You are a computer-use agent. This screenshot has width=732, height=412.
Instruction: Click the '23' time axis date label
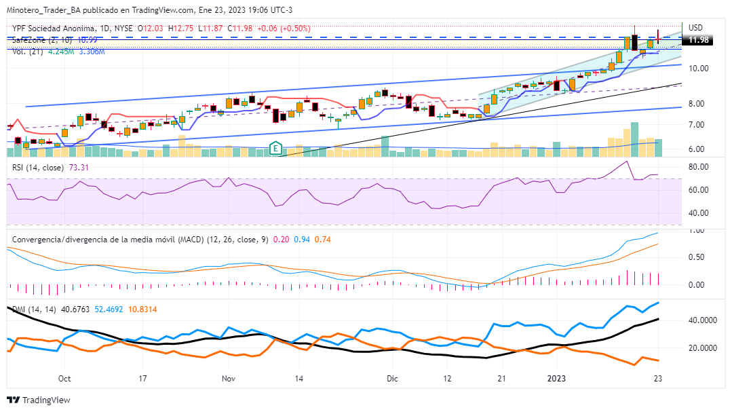tap(658, 378)
